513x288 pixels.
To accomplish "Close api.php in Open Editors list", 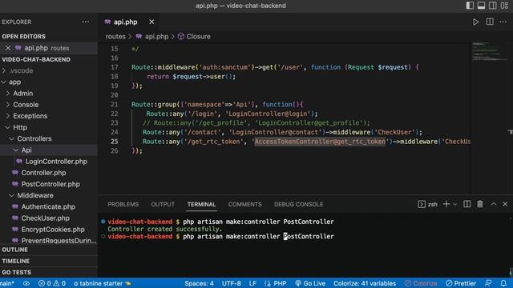I will point(8,48).
